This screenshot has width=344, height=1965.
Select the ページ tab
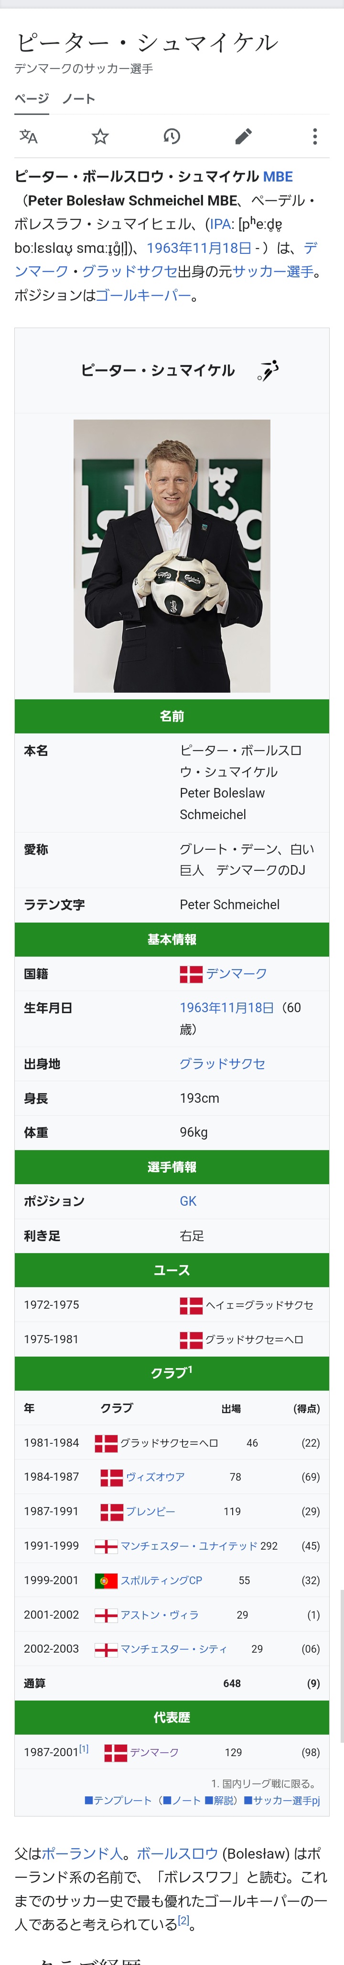[32, 99]
